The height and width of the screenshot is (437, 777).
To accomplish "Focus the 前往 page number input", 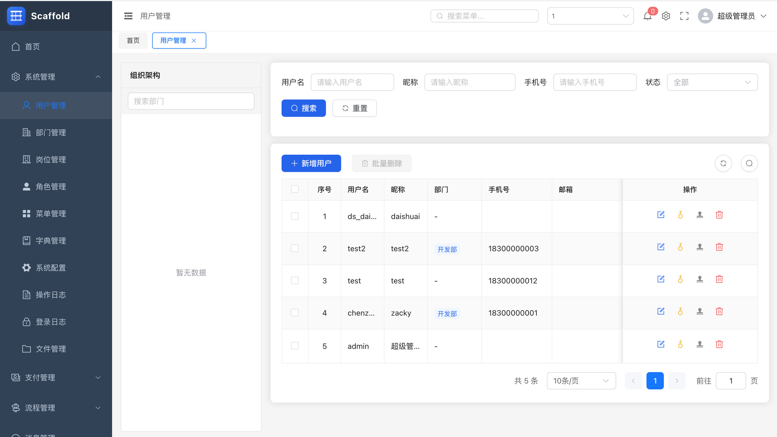I will tap(730, 381).
